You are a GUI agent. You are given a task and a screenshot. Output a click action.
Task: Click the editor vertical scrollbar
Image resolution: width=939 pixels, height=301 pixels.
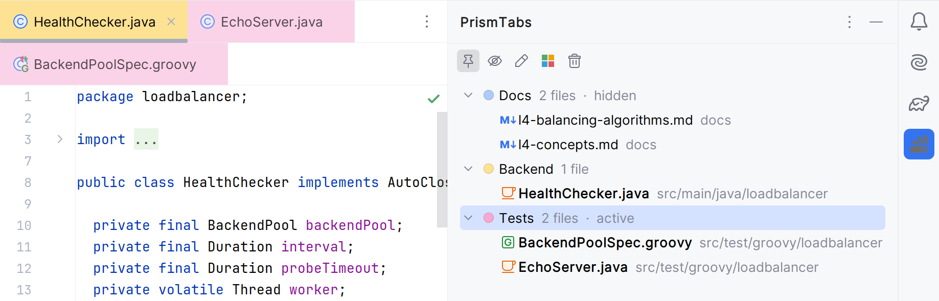tap(442, 169)
